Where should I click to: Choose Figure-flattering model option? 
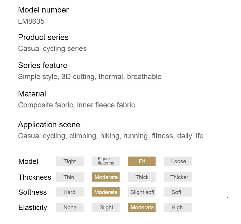tap(106, 161)
